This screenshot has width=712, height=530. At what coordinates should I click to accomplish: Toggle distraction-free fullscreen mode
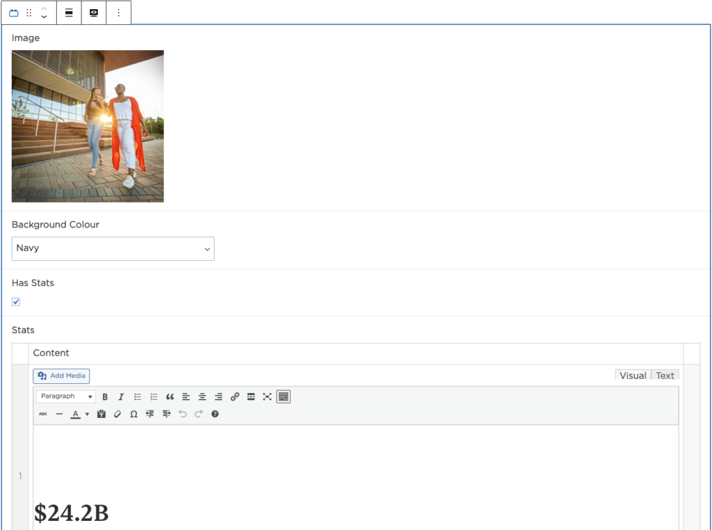click(x=267, y=396)
